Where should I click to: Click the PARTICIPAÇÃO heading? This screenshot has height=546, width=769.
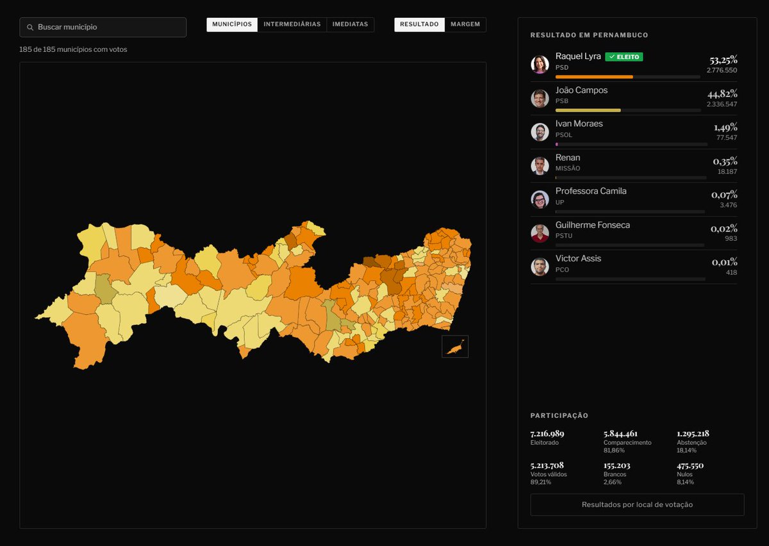point(559,416)
